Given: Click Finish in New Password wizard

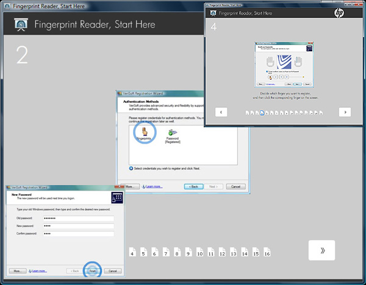Looking at the screenshot, I should point(93,271).
